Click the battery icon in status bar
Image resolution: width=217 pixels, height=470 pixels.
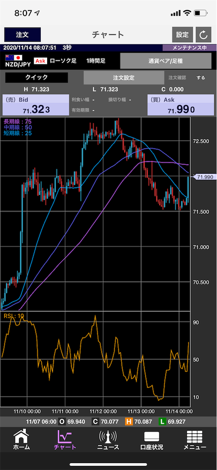point(200,13)
